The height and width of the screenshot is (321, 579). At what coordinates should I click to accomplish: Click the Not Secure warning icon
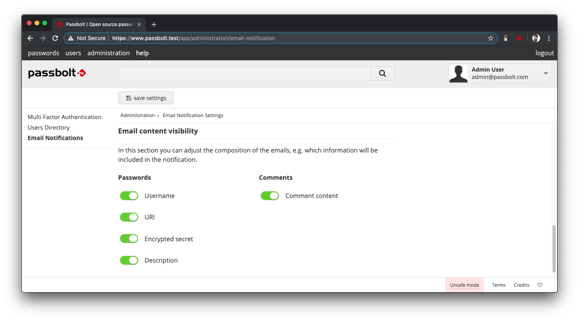click(x=71, y=38)
